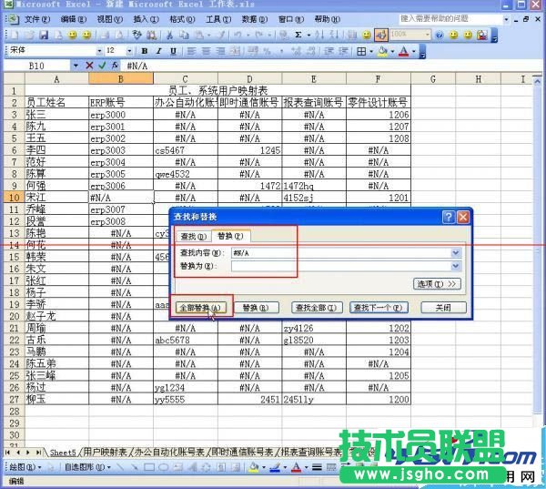Click the green checkmark enter icon
Image resolution: width=546 pixels, height=489 pixels.
click(102, 66)
